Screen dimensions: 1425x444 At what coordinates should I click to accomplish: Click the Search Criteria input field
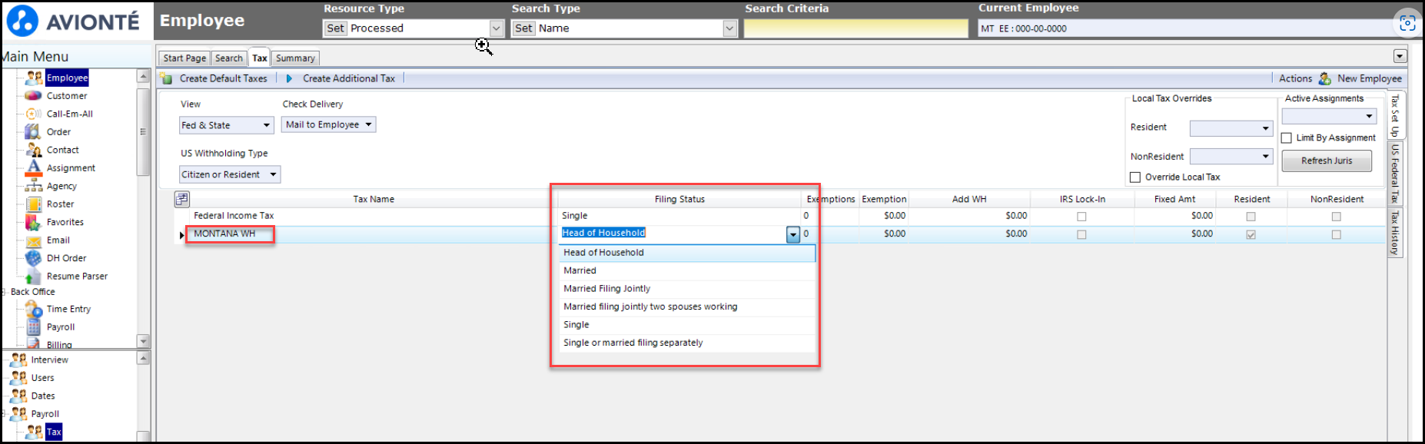coord(856,28)
